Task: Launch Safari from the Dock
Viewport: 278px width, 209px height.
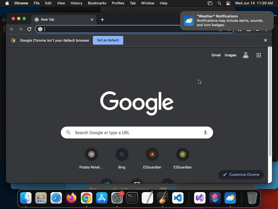Action: tap(56, 198)
